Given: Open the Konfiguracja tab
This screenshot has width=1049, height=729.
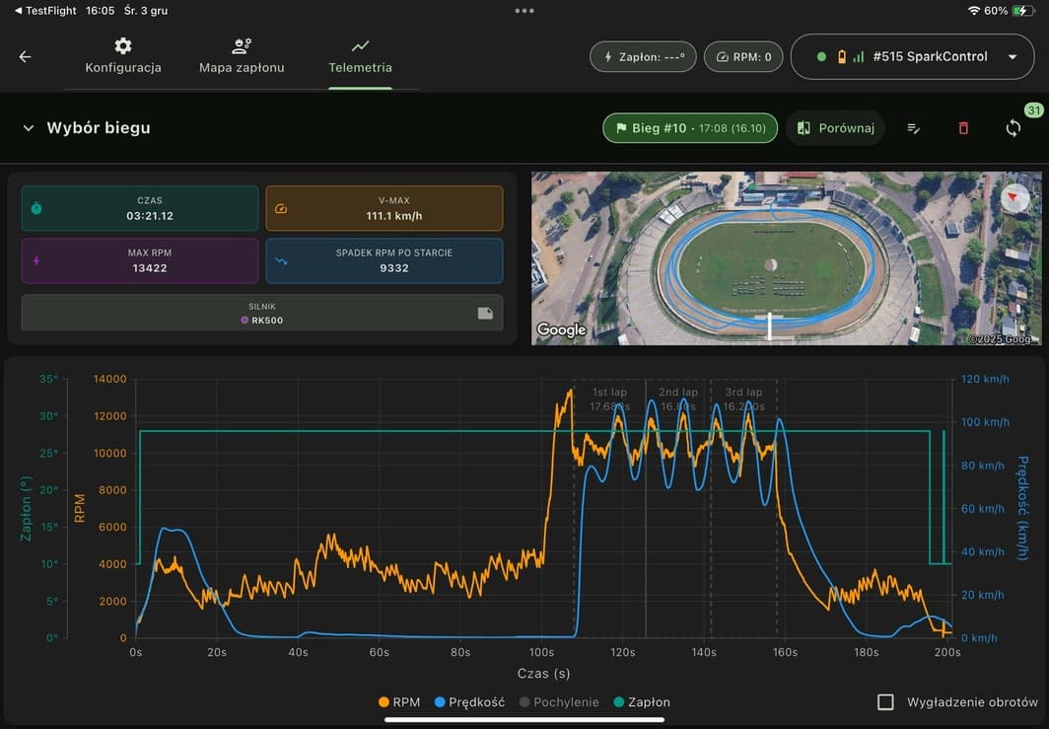Looking at the screenshot, I should pos(123,57).
